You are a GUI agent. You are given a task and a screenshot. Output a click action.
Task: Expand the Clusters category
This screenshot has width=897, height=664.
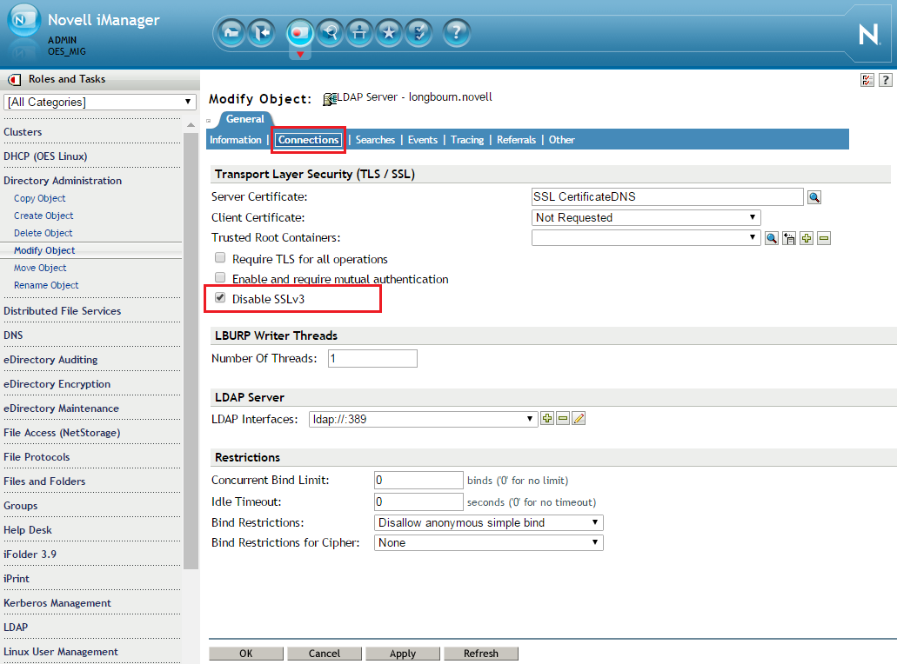click(23, 132)
